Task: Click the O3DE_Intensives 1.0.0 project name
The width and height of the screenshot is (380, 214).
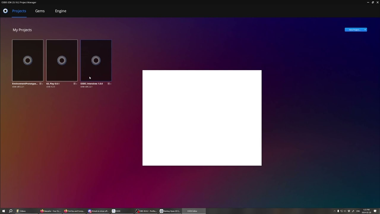Action: 91,84
